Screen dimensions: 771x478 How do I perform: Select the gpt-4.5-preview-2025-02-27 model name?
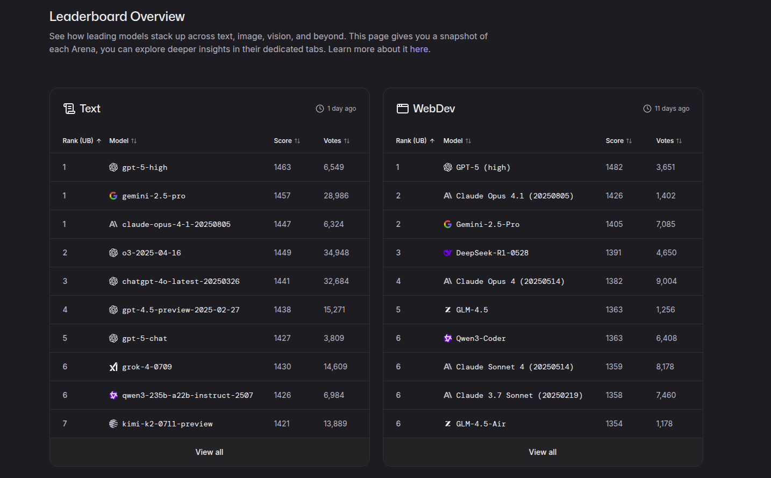click(x=181, y=310)
